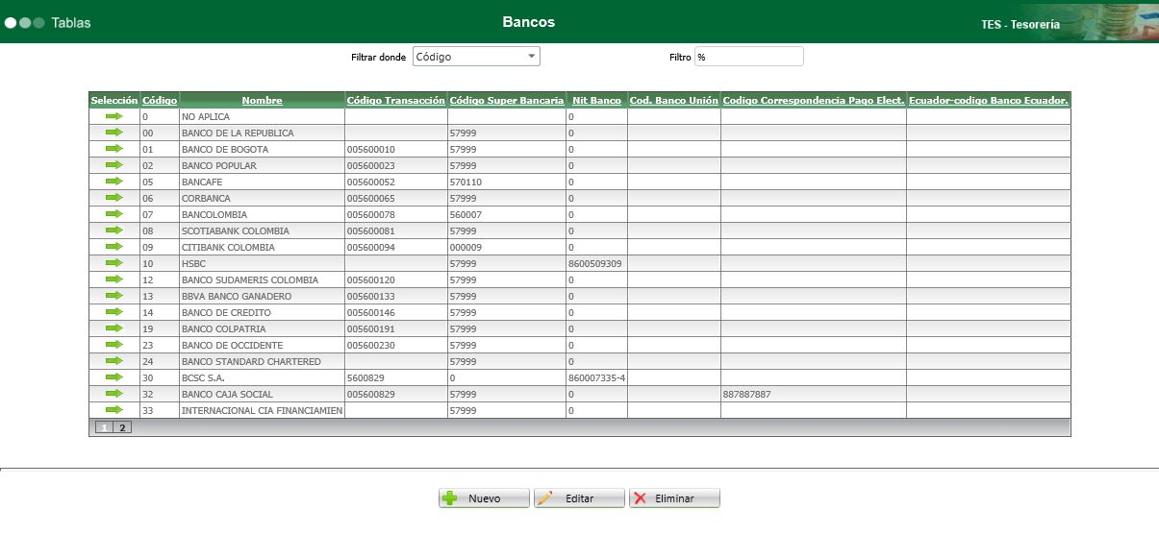This screenshot has height=534, width=1159.
Task: Click cell text BANCOLOMBIA
Action: tap(214, 215)
